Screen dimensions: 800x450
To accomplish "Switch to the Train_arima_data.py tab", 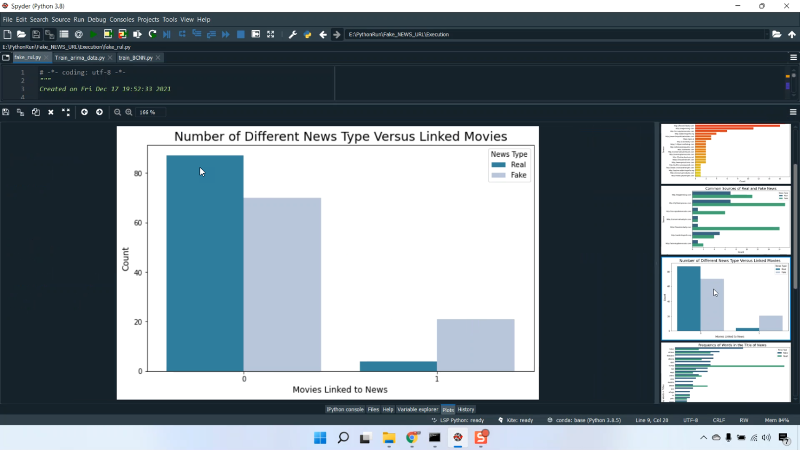I will click(x=79, y=58).
